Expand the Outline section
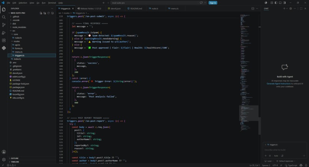 [31, 158]
